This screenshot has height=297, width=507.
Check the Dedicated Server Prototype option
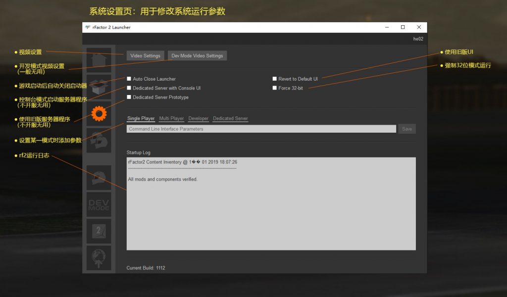point(129,97)
